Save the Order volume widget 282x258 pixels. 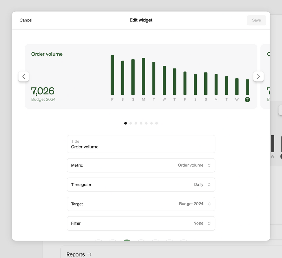click(256, 20)
